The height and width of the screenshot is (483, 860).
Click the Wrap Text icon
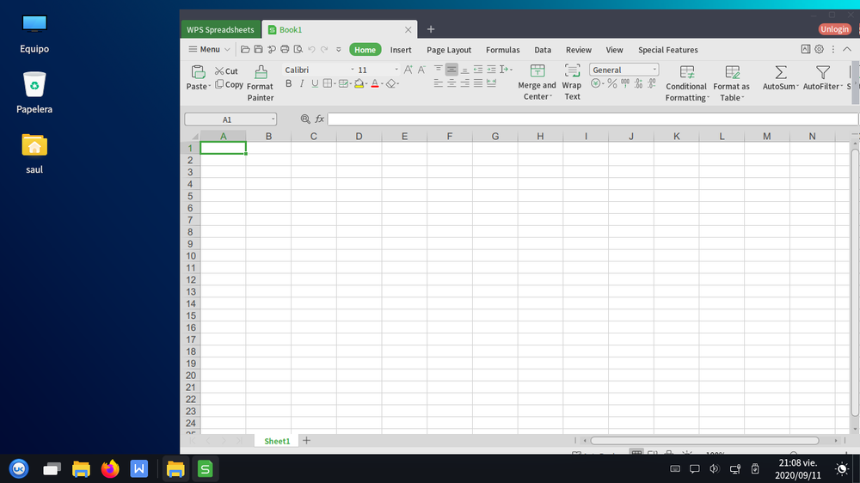[x=572, y=71]
